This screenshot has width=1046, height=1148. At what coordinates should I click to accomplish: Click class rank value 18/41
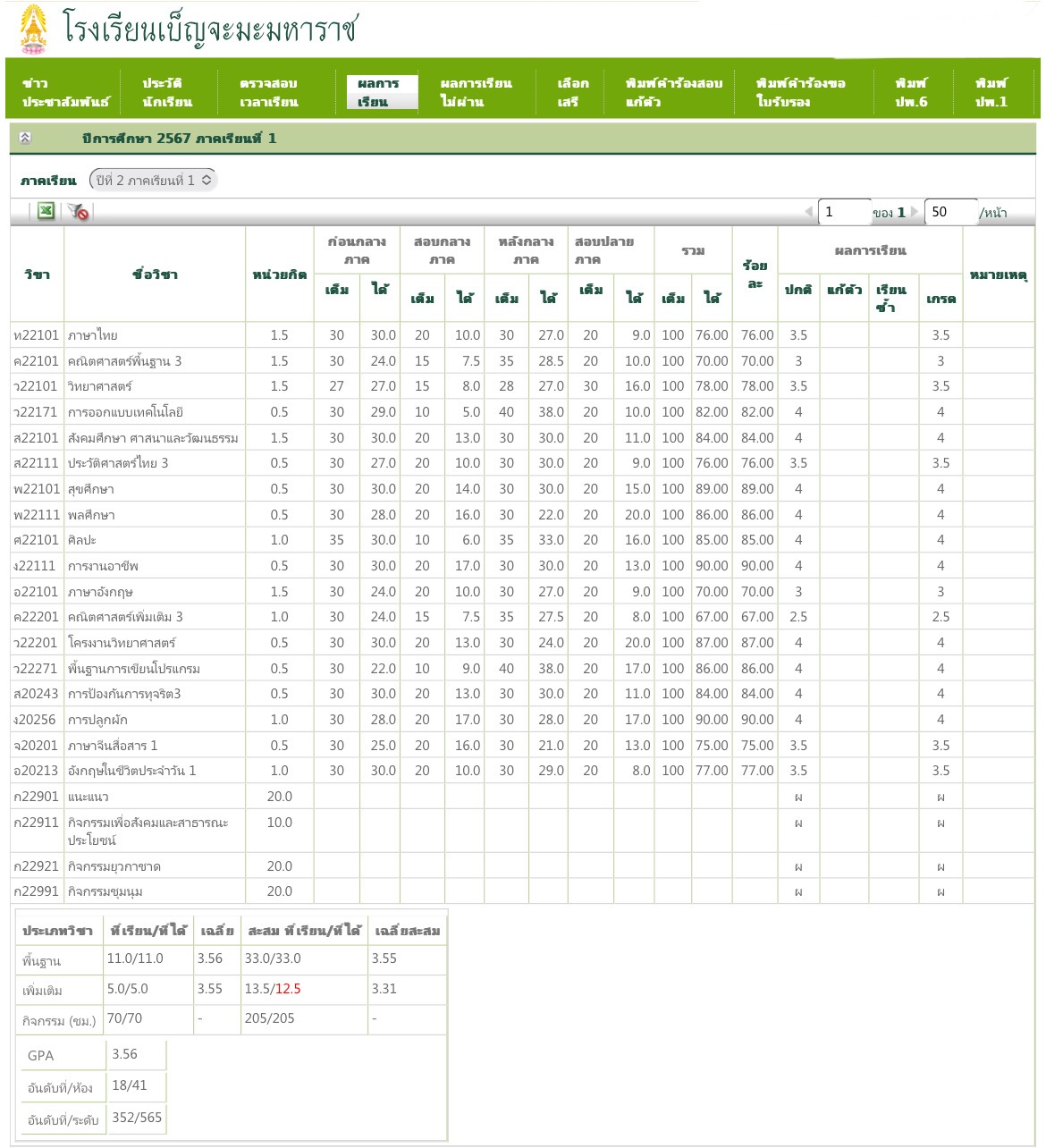pyautogui.click(x=130, y=1085)
